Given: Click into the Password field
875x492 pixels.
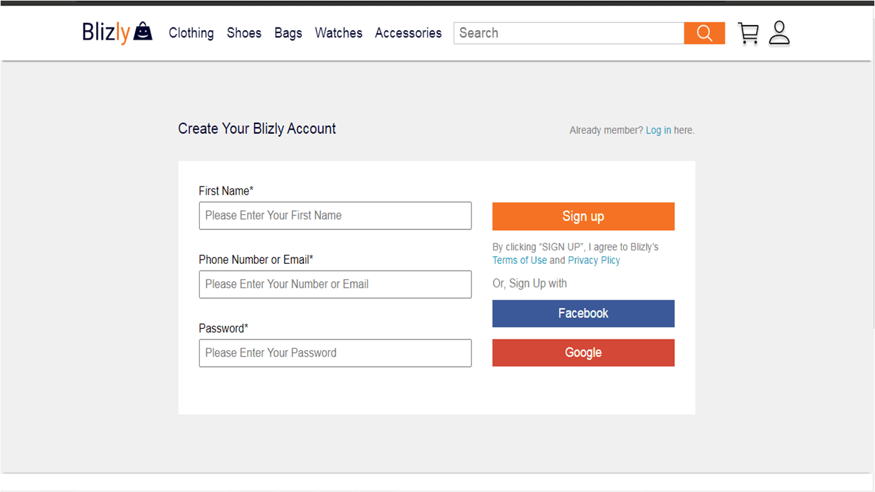Looking at the screenshot, I should pyautogui.click(x=335, y=353).
